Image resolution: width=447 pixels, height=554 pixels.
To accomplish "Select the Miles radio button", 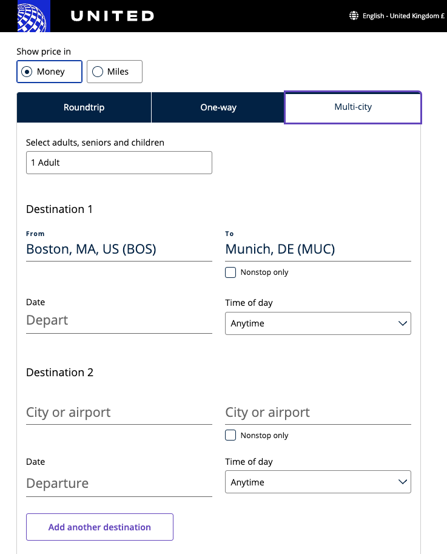I will [97, 71].
